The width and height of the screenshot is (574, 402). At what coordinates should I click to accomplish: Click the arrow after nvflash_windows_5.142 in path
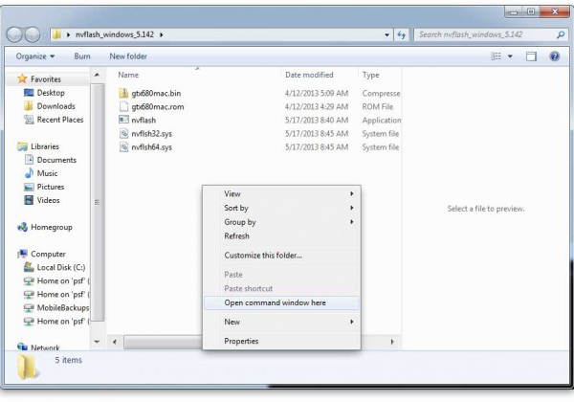pos(162,34)
